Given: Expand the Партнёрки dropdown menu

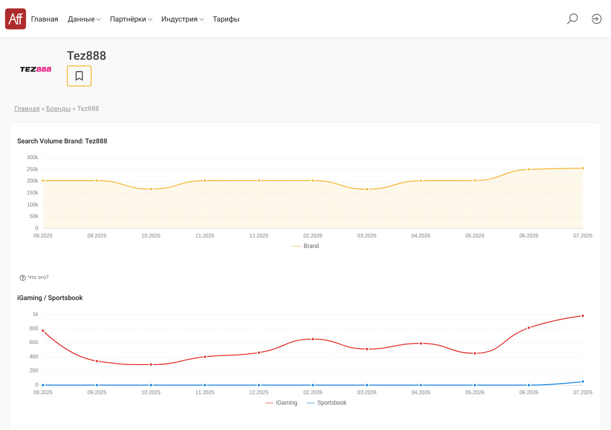Looking at the screenshot, I should [x=131, y=19].
